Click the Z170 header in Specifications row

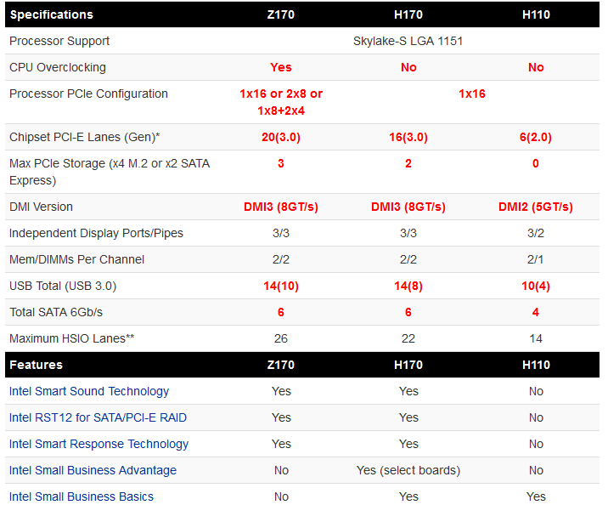point(281,14)
